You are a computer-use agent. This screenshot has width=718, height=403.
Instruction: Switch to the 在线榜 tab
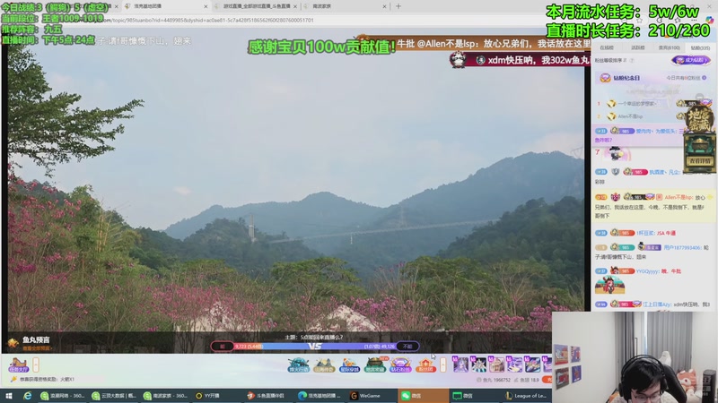[x=607, y=47]
